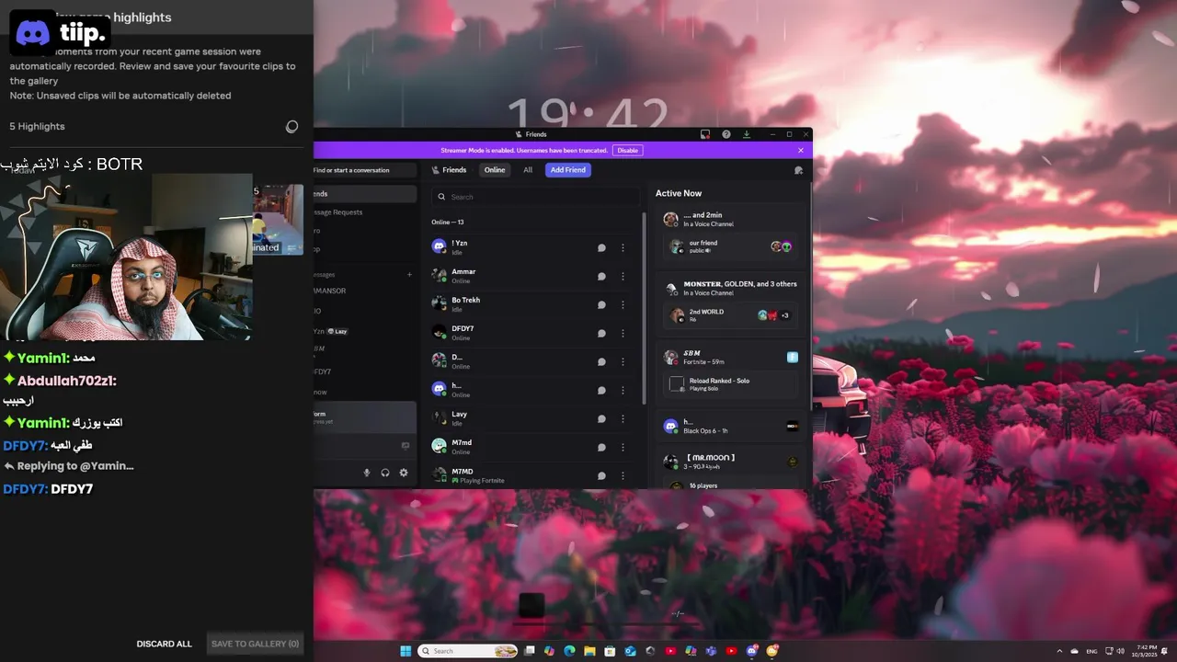This screenshot has width=1177, height=662.
Task: Open more options for Lavy
Action: click(x=623, y=418)
